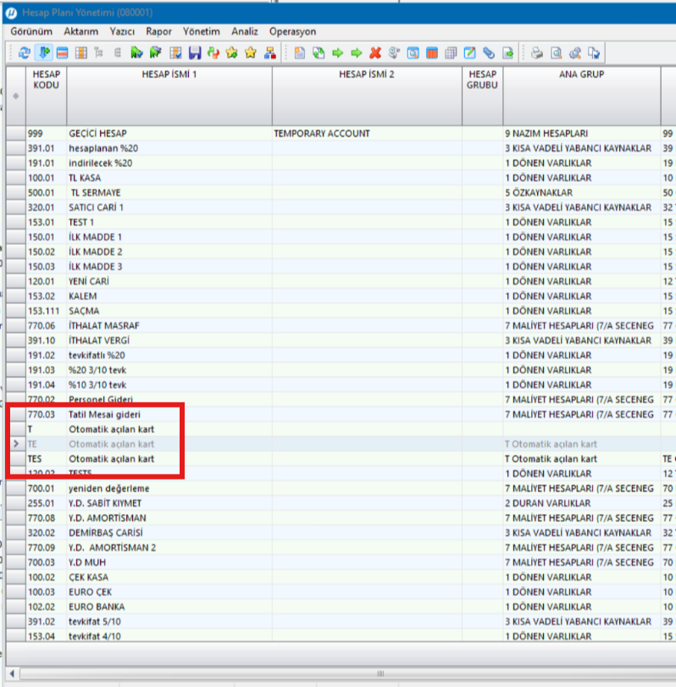Click the tree view toolbar icon
The width and height of the screenshot is (676, 687).
coord(99,53)
